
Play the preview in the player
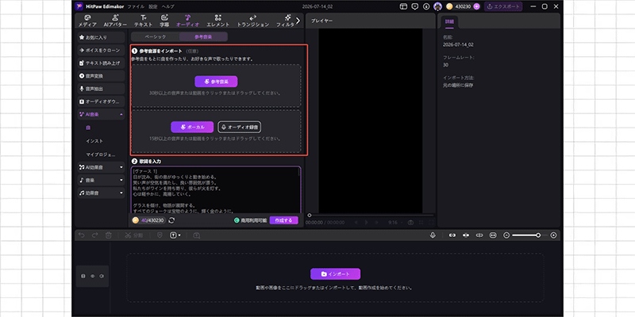(367, 223)
